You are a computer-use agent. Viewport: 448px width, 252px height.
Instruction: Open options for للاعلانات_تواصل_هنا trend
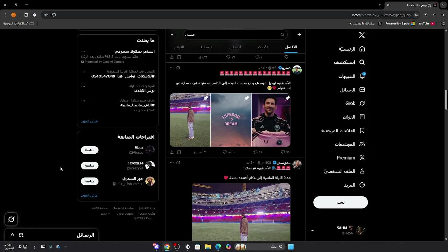pyautogui.click(x=83, y=72)
